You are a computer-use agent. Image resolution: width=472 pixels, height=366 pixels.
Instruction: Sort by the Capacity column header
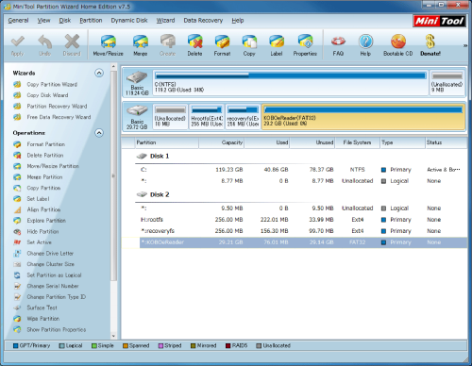pyautogui.click(x=222, y=142)
